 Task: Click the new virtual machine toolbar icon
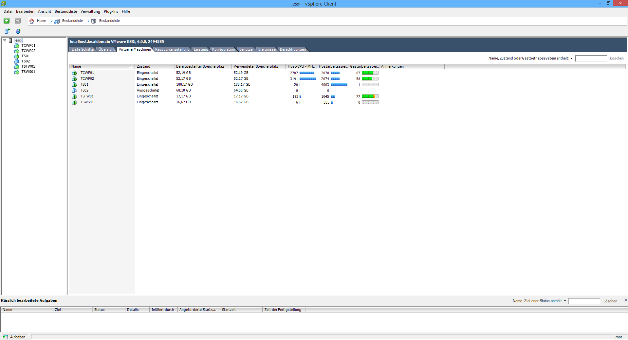7,31
